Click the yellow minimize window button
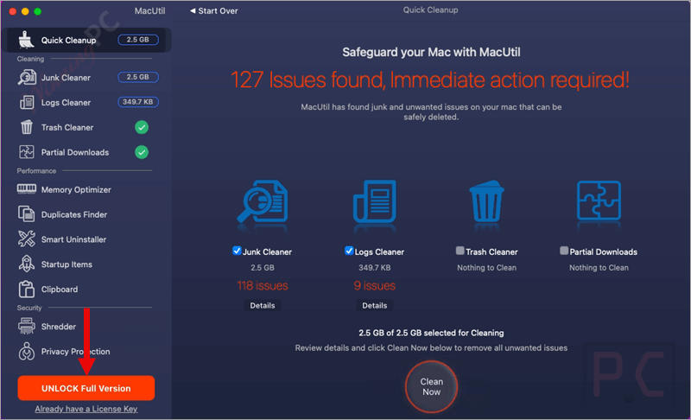 [25, 11]
